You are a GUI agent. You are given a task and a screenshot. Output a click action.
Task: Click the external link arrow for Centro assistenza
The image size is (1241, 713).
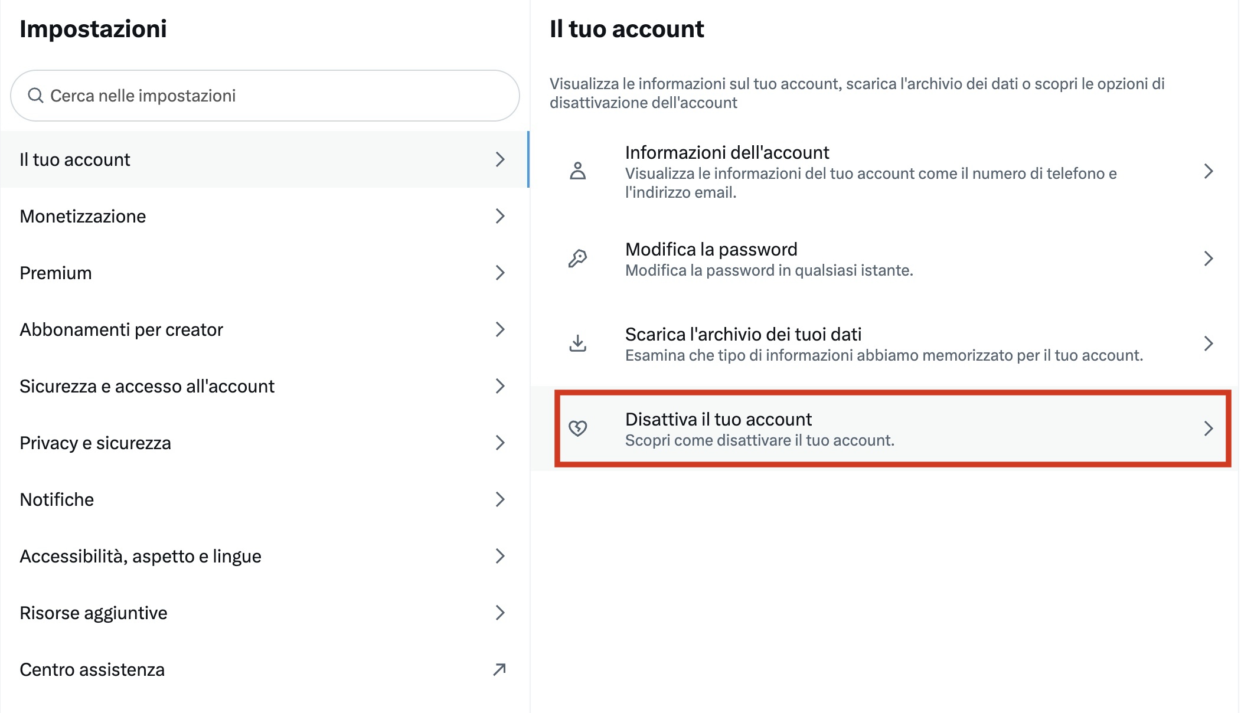click(499, 669)
